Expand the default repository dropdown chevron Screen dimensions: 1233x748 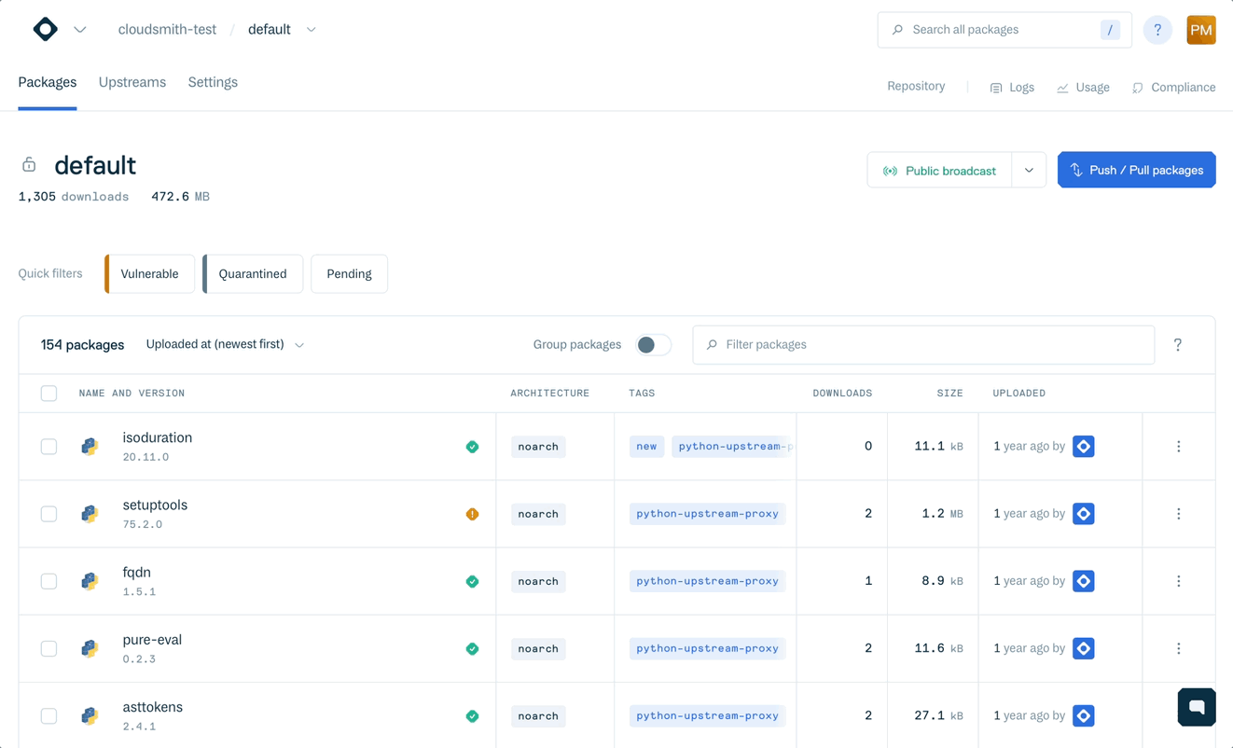pos(312,30)
